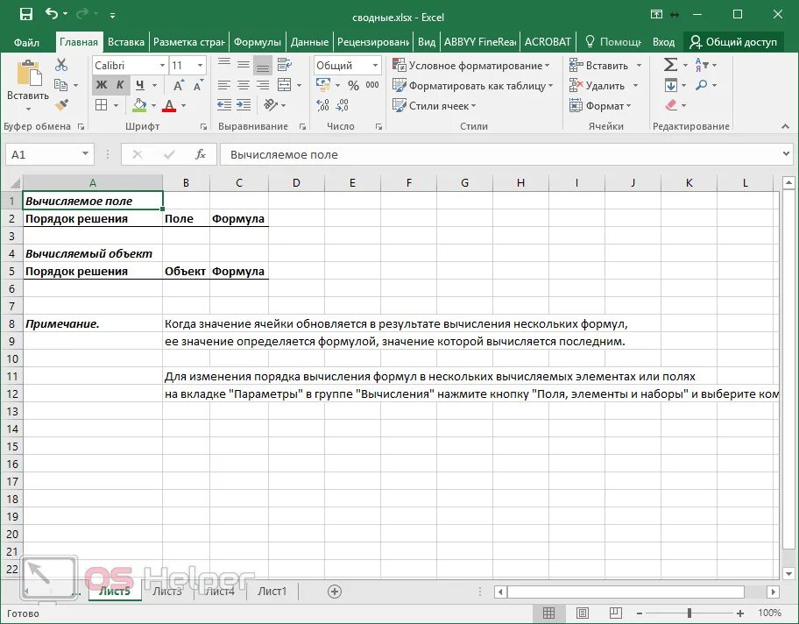The height and width of the screenshot is (624, 799).
Task: Open the Файл menu
Action: 26,42
